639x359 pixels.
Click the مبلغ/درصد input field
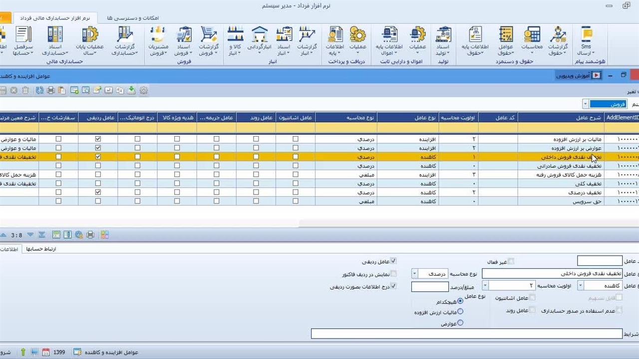click(429, 287)
